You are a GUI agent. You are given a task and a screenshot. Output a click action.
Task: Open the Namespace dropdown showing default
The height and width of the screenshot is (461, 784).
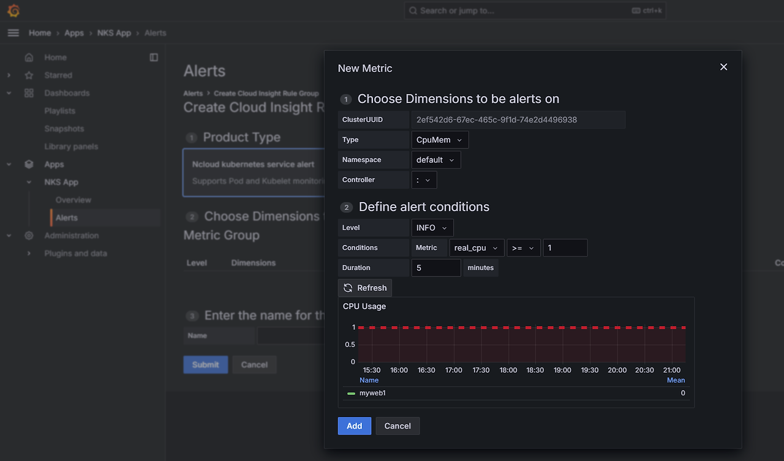point(436,160)
